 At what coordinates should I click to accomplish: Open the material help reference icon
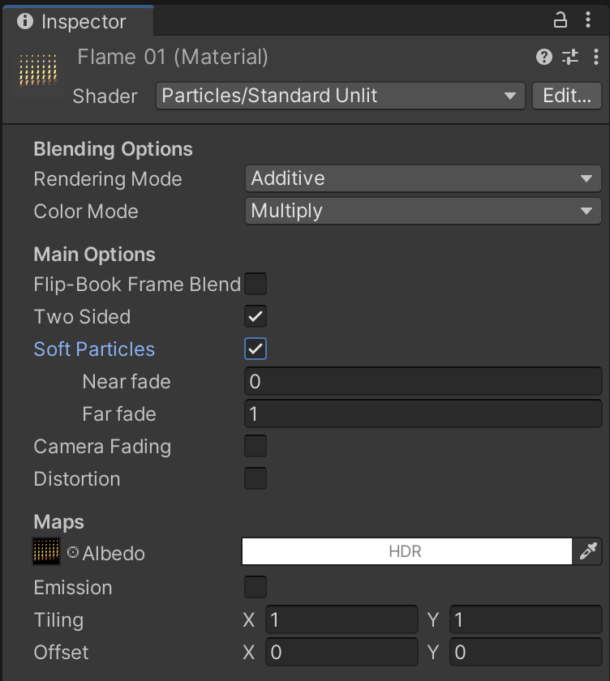544,57
